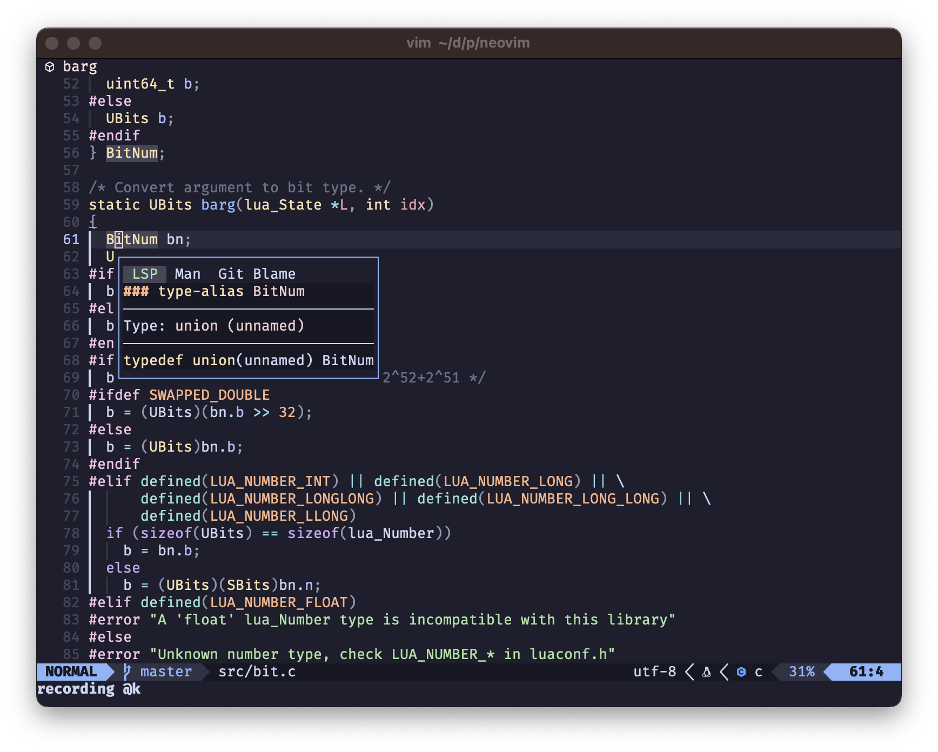
Task: Click the C filetype icon in statusline
Action: [x=741, y=672]
